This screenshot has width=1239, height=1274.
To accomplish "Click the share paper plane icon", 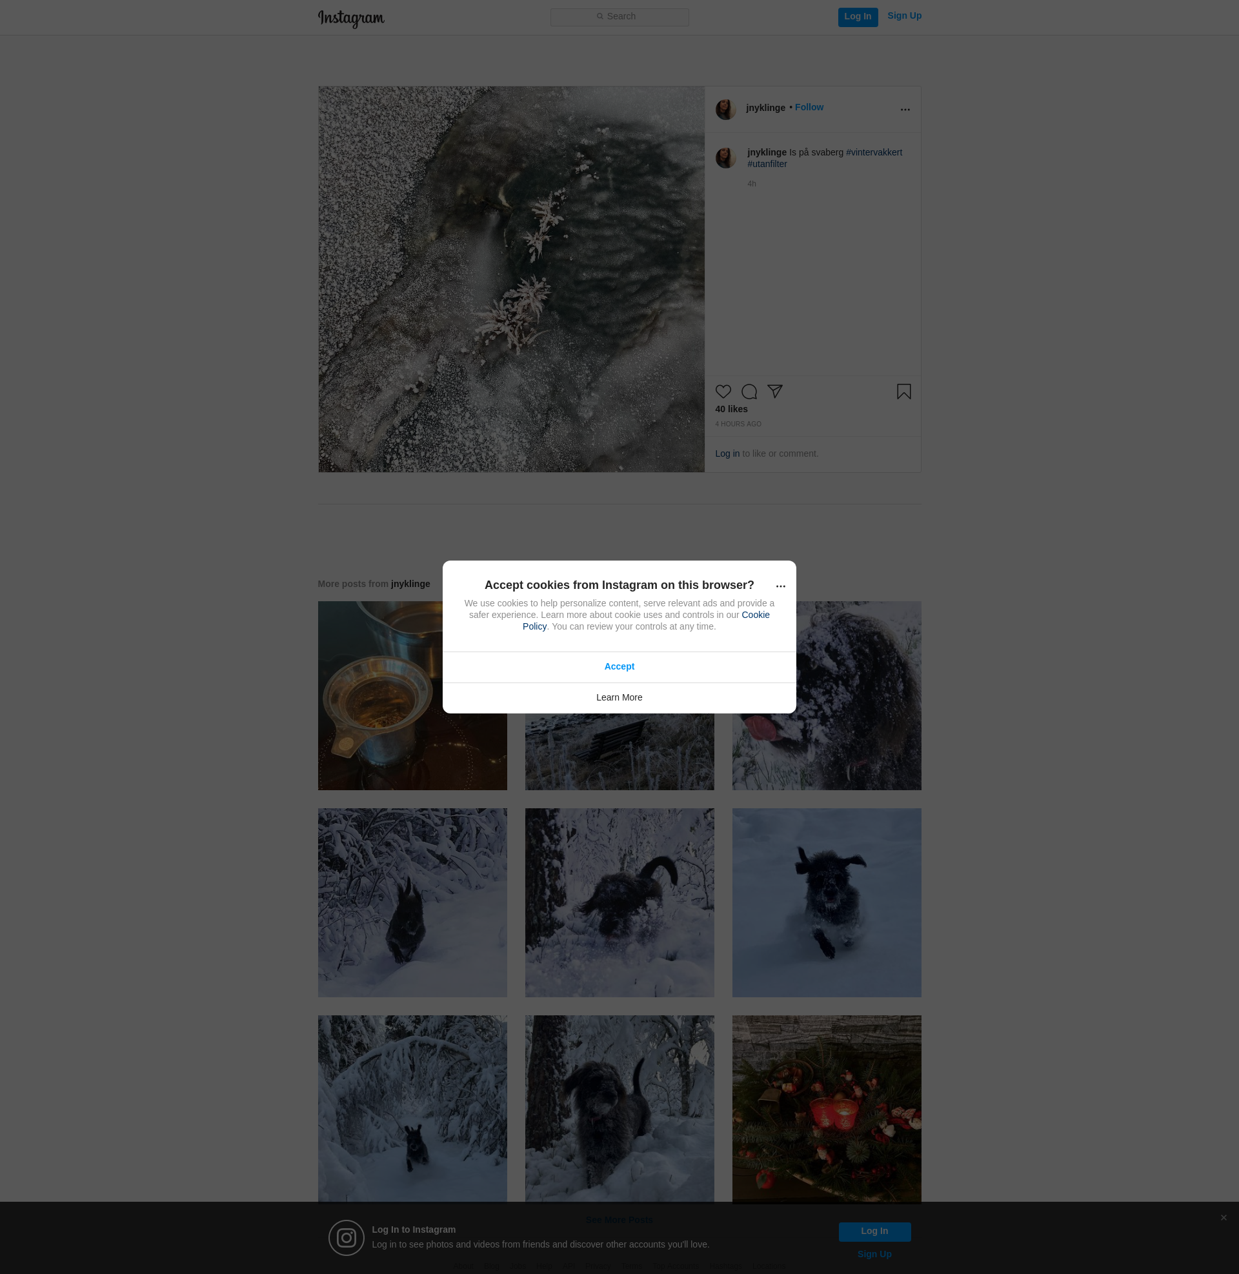I will tap(774, 391).
